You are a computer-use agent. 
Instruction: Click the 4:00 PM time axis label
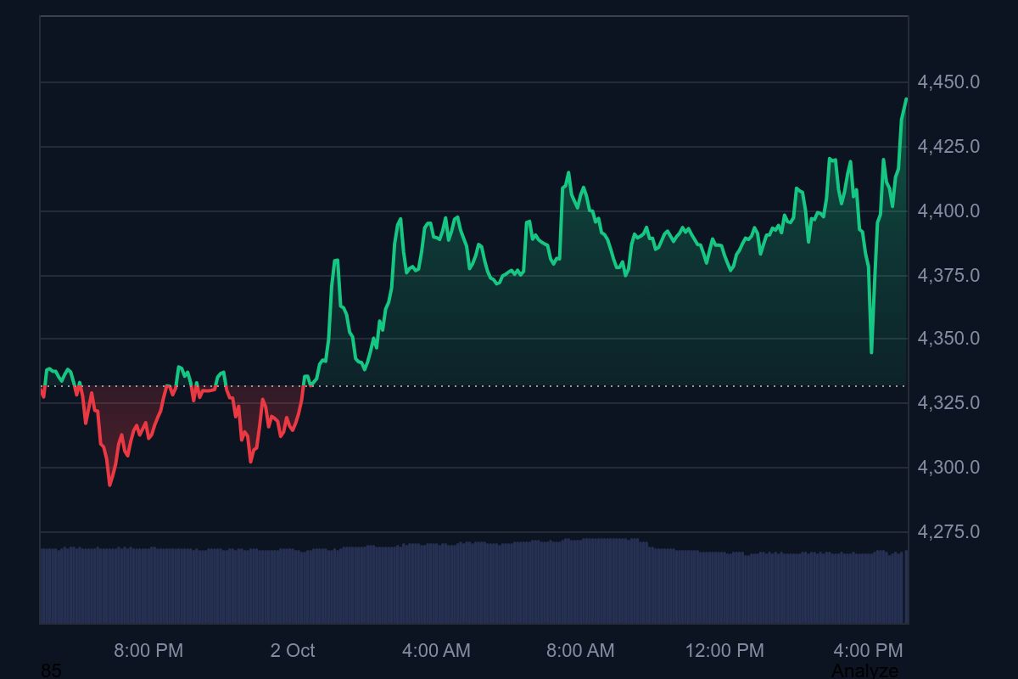[x=868, y=651]
